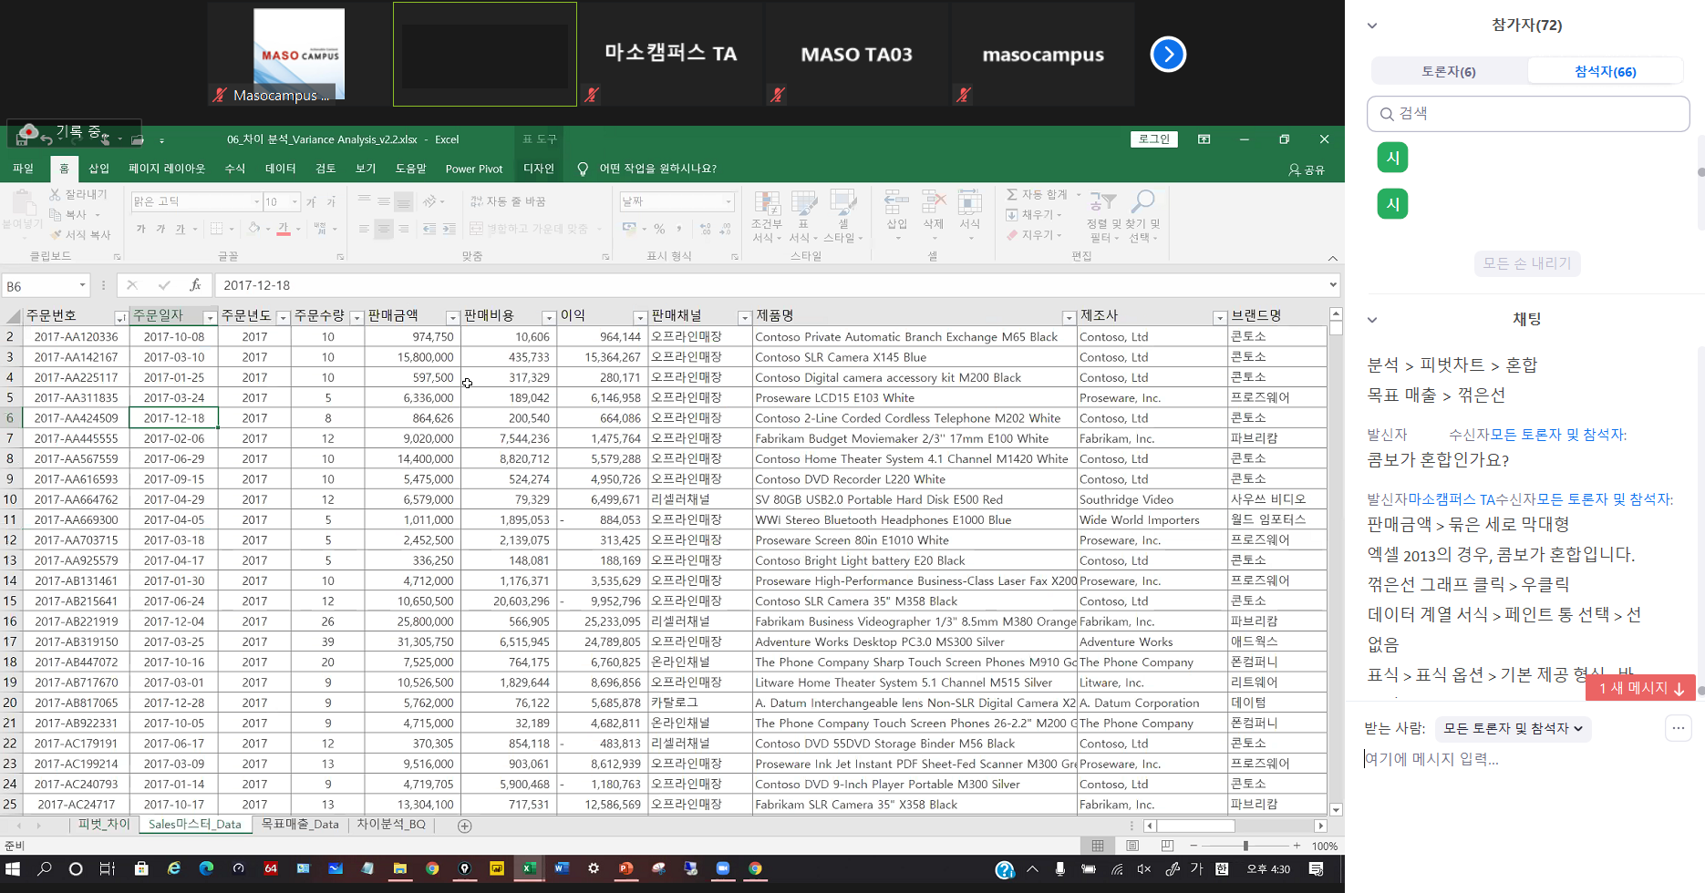Open the Power Pivot ribbon tab

point(473,169)
